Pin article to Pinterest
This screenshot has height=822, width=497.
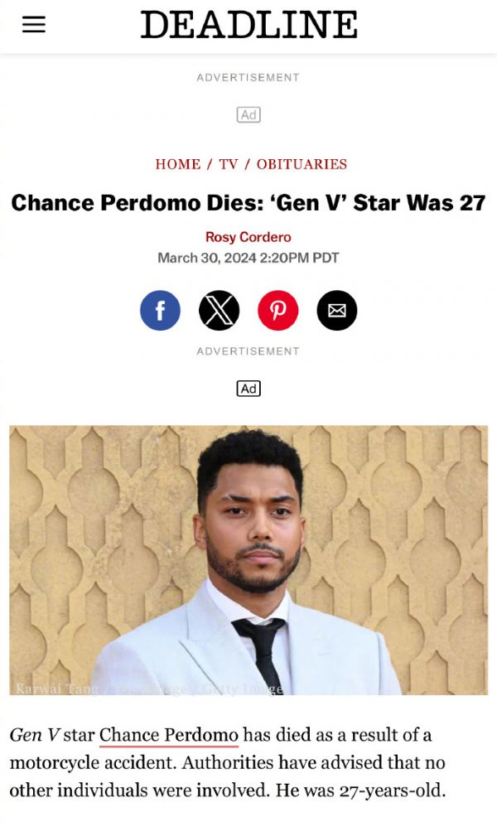click(x=277, y=311)
